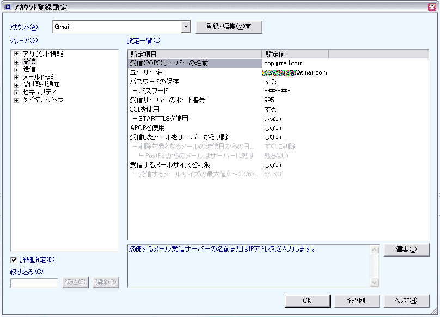Viewport: 440px width, 317px height.
Task: Select 送信 in the group tree
Action: [29, 69]
